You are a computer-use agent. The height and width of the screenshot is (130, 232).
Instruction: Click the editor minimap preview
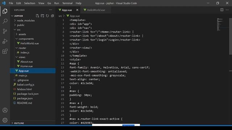(220, 24)
